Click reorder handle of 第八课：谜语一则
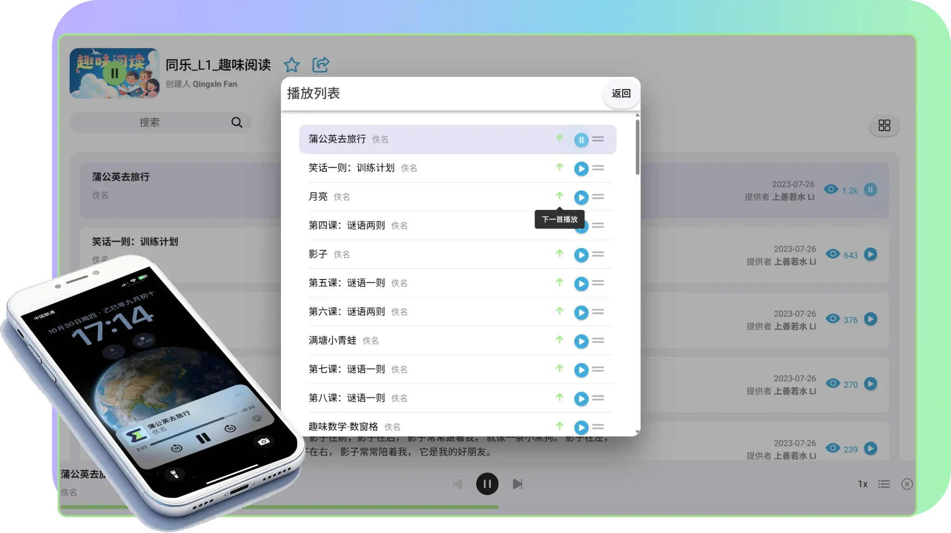 [598, 398]
